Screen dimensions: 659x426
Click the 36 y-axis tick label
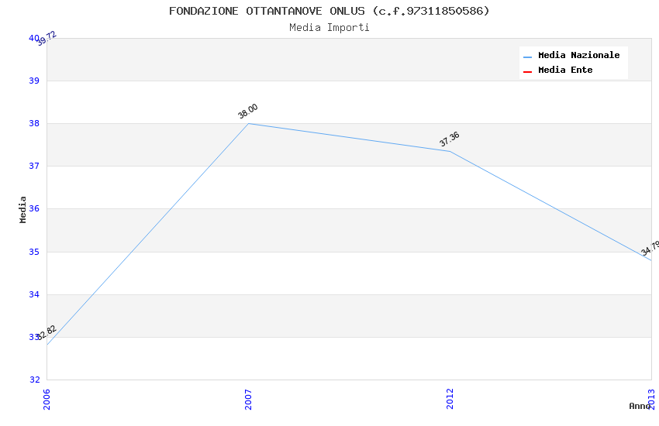coord(34,209)
